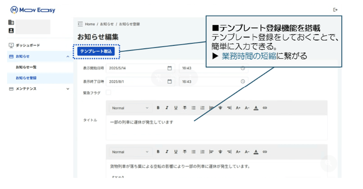Open the Normal style dropdown in body editor
363x189 pixels.
coord(130,152)
